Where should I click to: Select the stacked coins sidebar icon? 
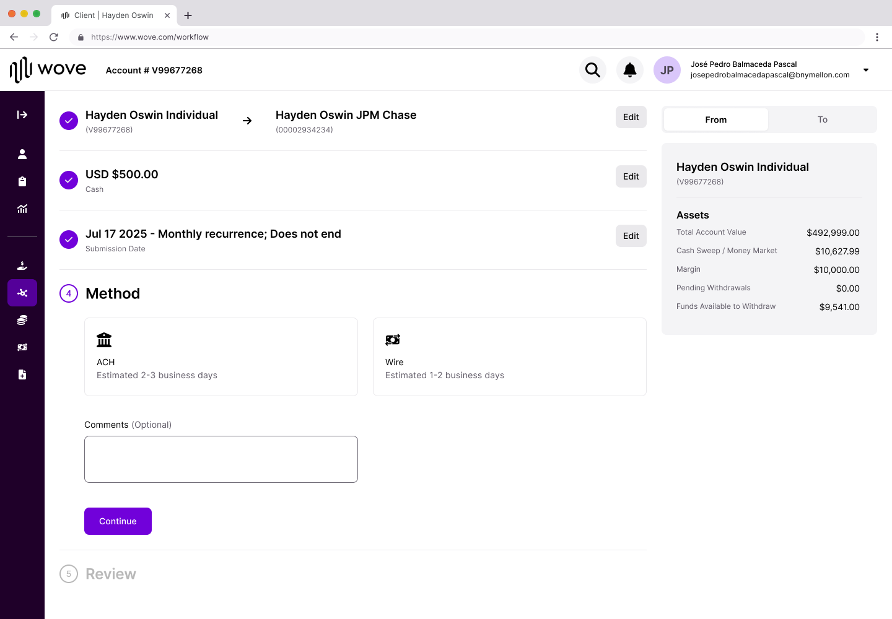click(x=22, y=320)
